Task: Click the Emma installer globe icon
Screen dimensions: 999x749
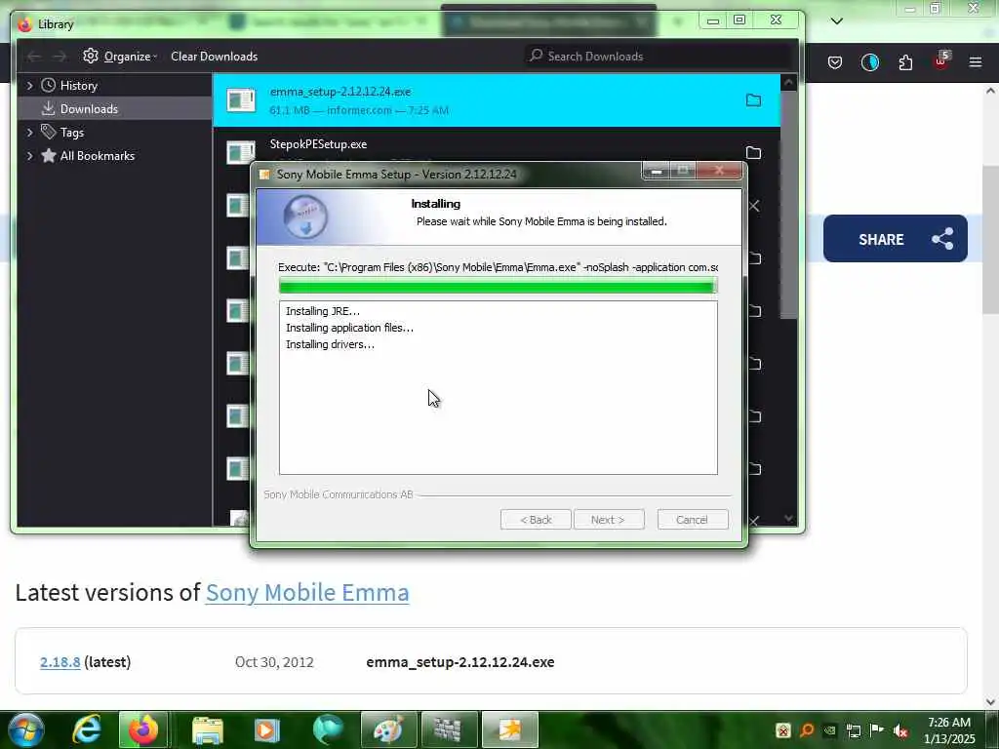Action: [305, 217]
